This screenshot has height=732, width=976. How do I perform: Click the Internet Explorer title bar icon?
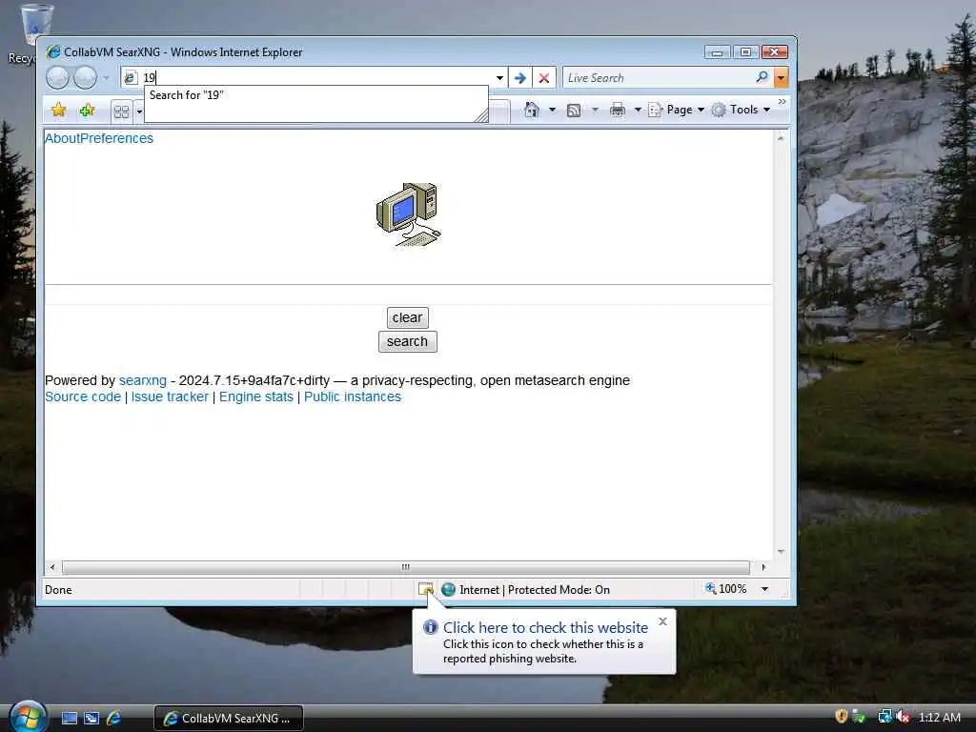pos(53,51)
